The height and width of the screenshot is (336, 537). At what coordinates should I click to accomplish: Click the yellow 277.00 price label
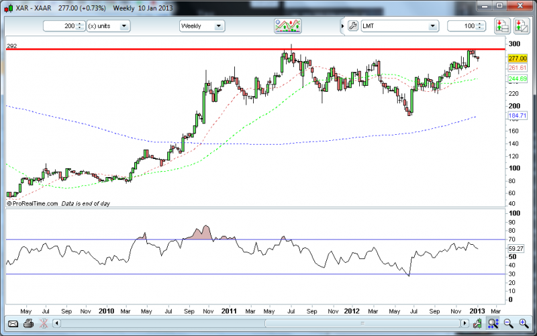(x=518, y=58)
